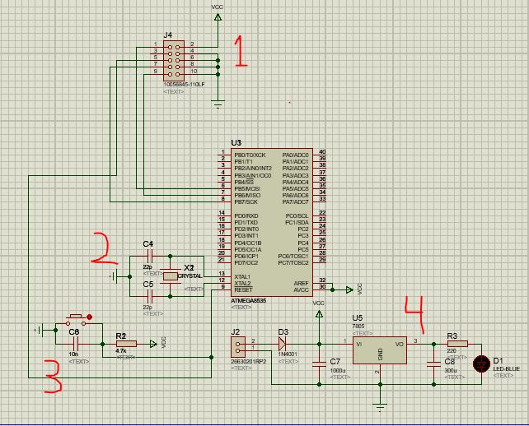Screen dimensions: 529x426
Task: Click the LED-BLUE value label
Action: (507, 369)
